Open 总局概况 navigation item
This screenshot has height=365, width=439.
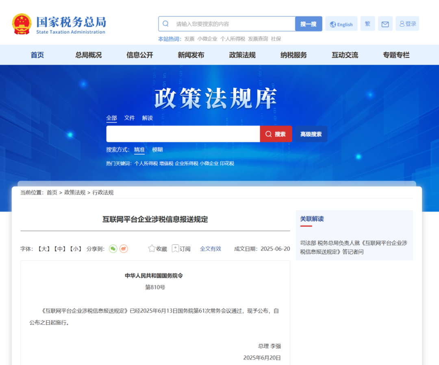[x=89, y=55]
